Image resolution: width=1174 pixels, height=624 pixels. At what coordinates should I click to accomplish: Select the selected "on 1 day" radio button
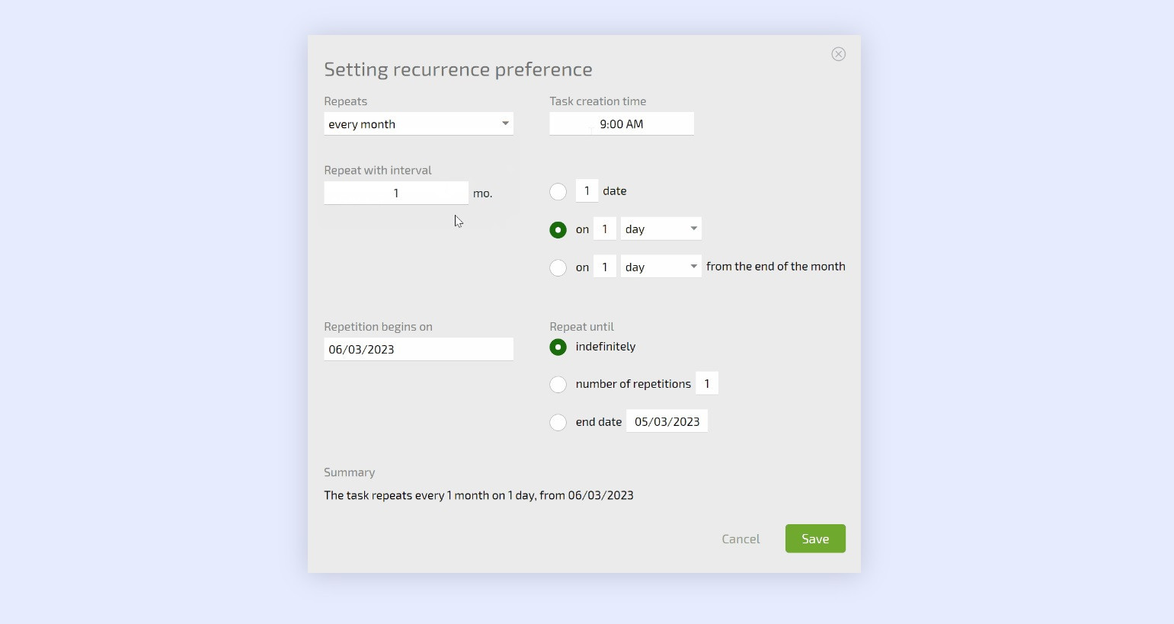coord(558,230)
